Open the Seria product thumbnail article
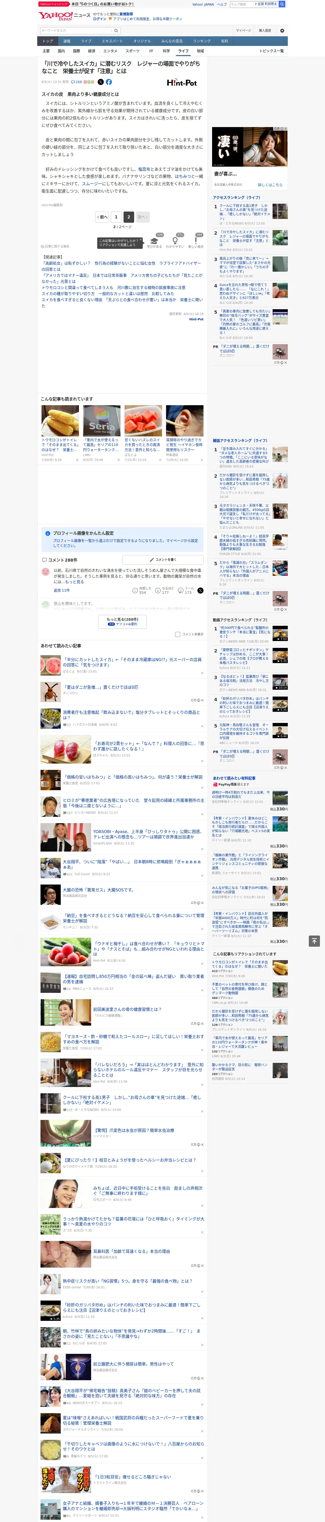The height and width of the screenshot is (1522, 325). [x=101, y=421]
